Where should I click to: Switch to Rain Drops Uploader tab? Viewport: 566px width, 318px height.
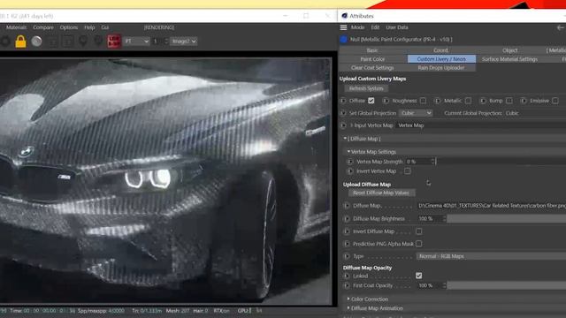click(x=441, y=68)
